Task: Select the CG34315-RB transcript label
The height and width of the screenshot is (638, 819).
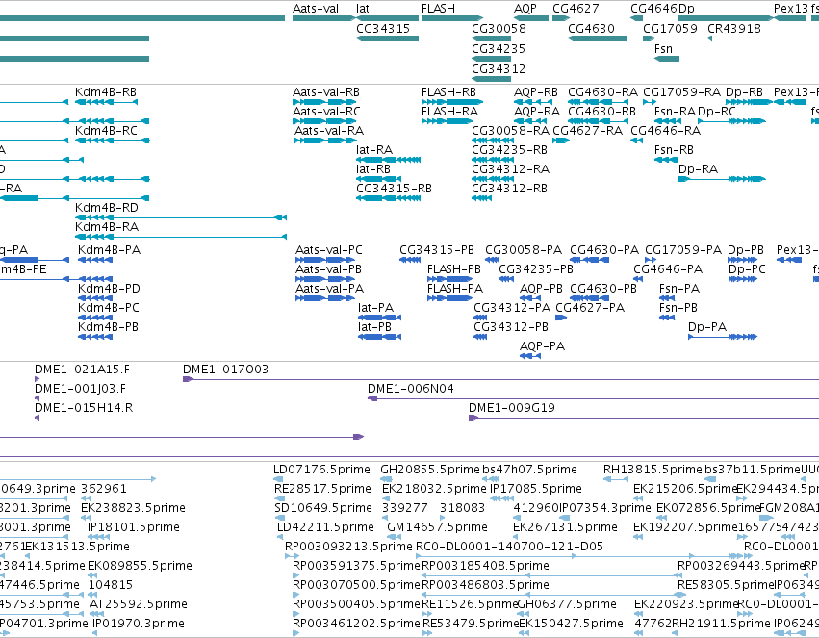Action: pyautogui.click(x=394, y=188)
